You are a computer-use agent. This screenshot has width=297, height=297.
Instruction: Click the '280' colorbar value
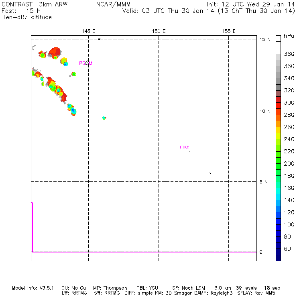[289, 115]
